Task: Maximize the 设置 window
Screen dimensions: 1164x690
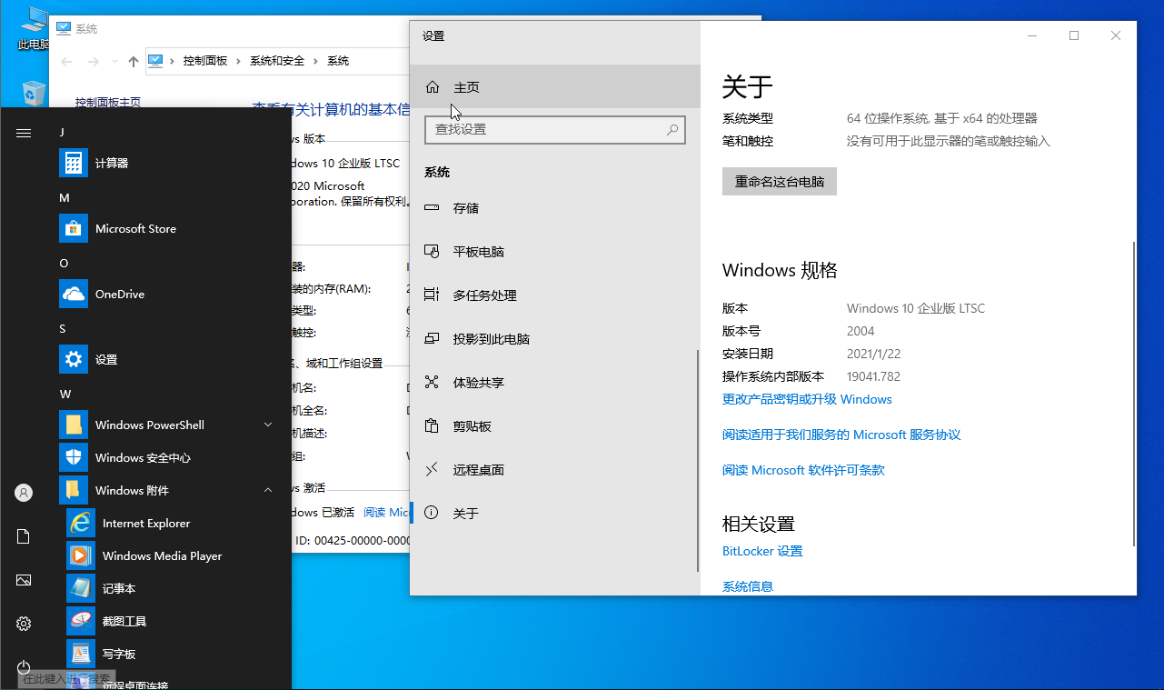Action: tap(1074, 35)
